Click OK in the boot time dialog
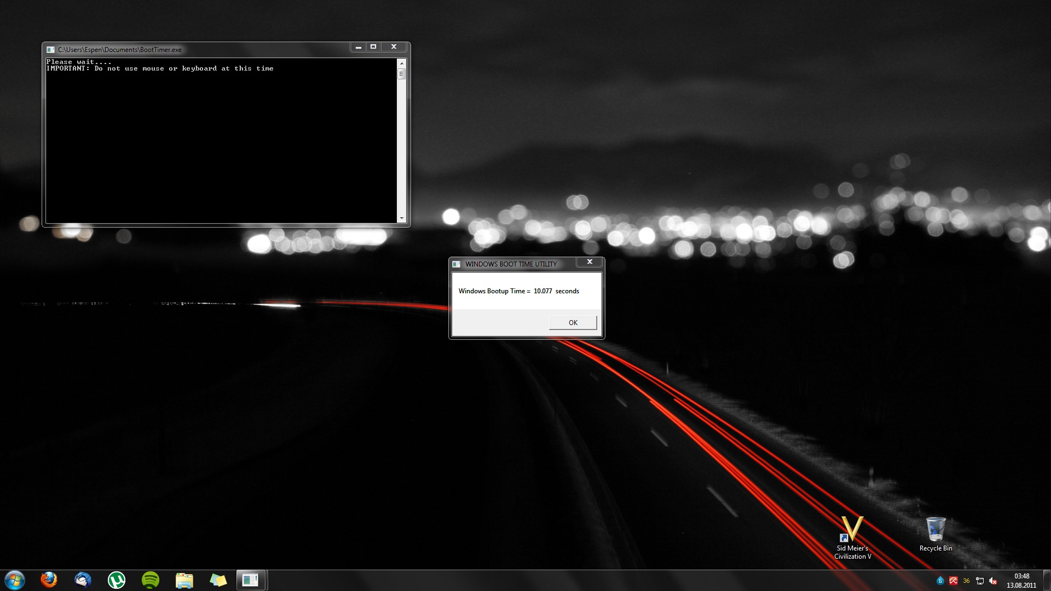1051x591 pixels. (573, 322)
